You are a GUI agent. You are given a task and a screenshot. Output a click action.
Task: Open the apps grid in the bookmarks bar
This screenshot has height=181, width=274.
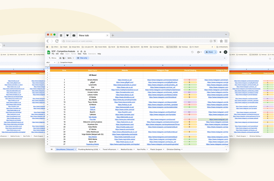47,47
